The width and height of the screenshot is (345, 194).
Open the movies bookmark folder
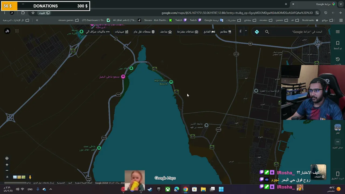tap(266, 20)
